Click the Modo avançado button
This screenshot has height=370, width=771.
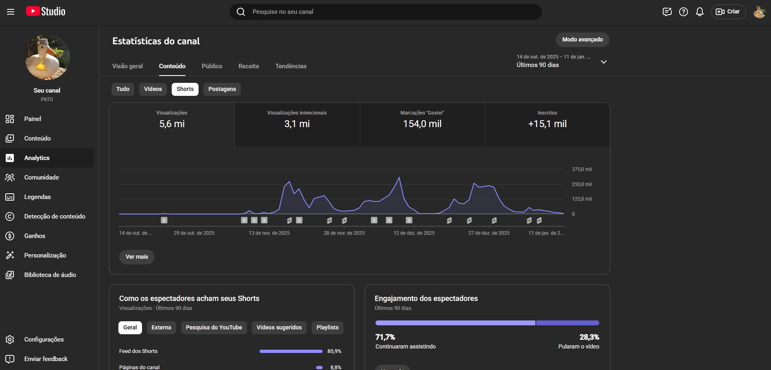coord(582,40)
